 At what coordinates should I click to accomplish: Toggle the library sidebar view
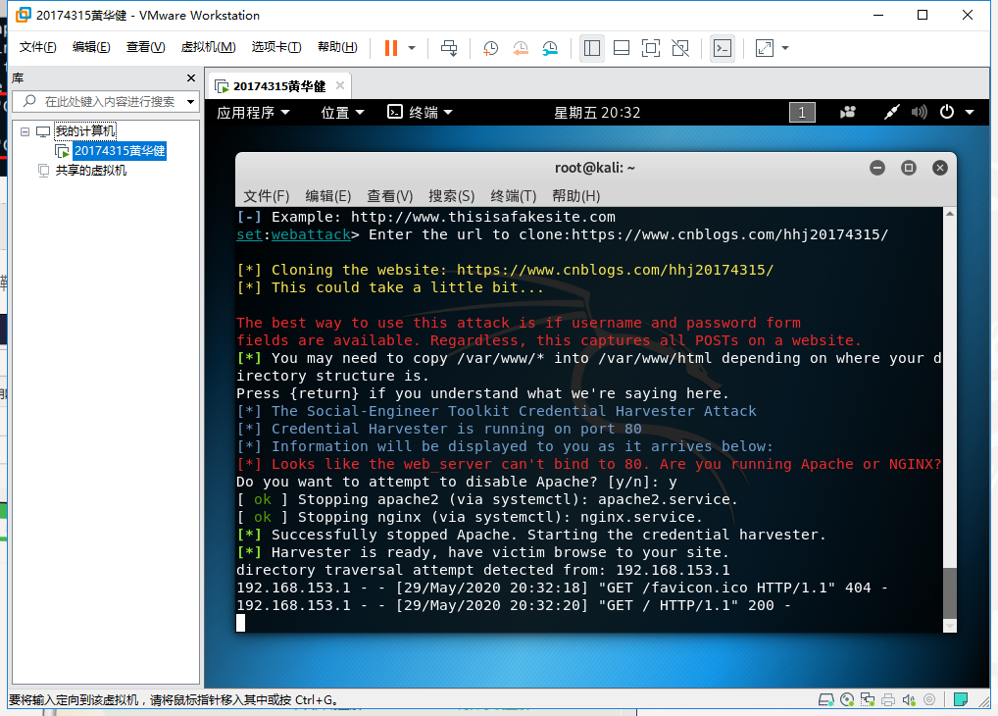click(592, 48)
